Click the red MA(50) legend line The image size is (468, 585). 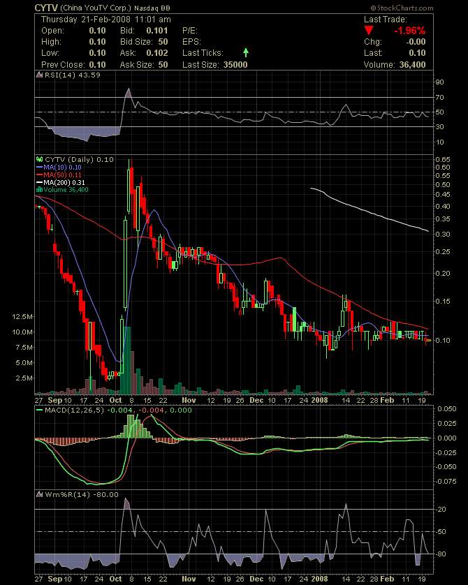pyautogui.click(x=40, y=175)
